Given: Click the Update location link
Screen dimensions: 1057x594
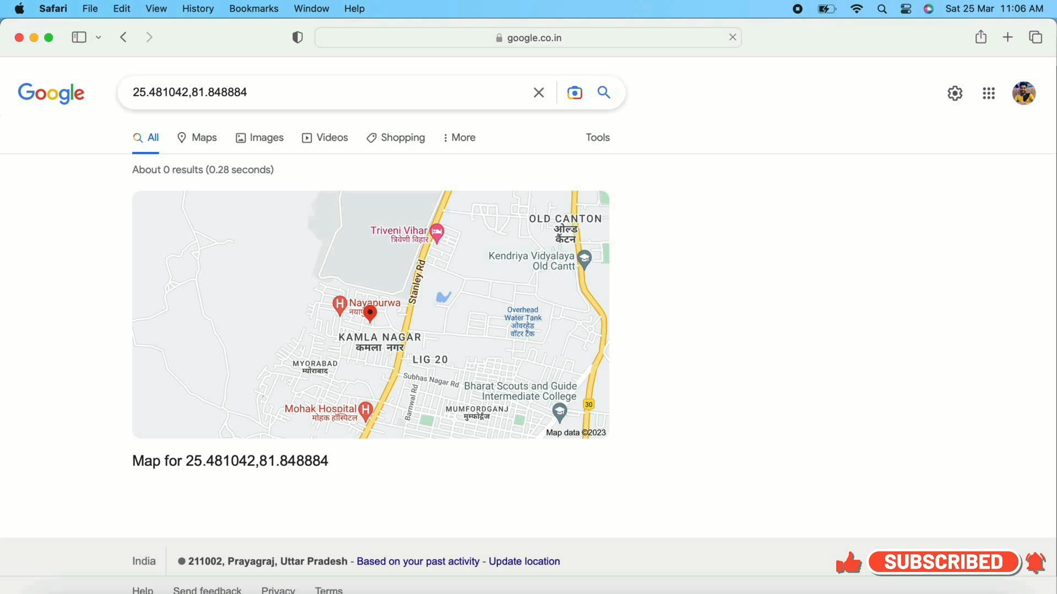Looking at the screenshot, I should [x=524, y=562].
